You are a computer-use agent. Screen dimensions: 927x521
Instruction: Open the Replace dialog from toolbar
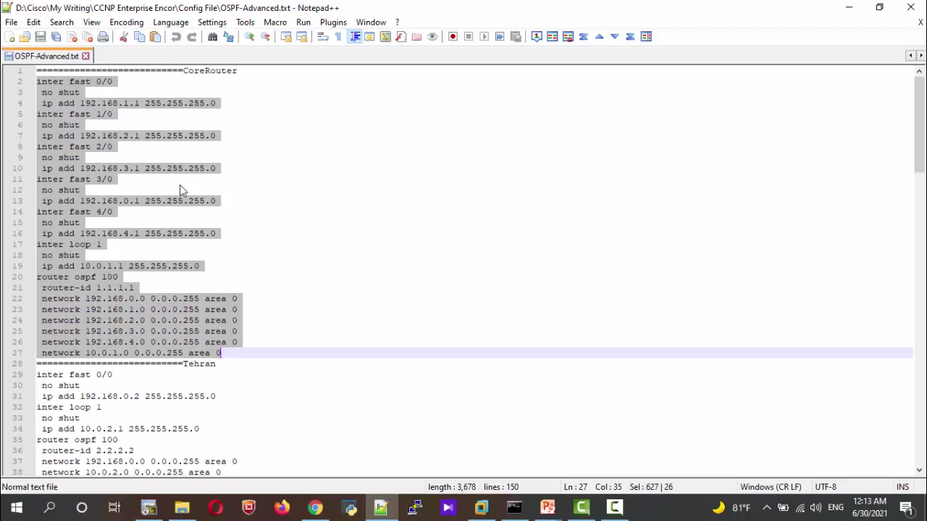(x=228, y=37)
